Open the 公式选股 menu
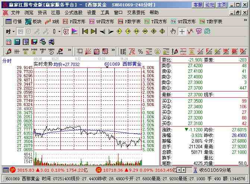The width and height of the screenshot is (250, 184). click(x=73, y=12)
